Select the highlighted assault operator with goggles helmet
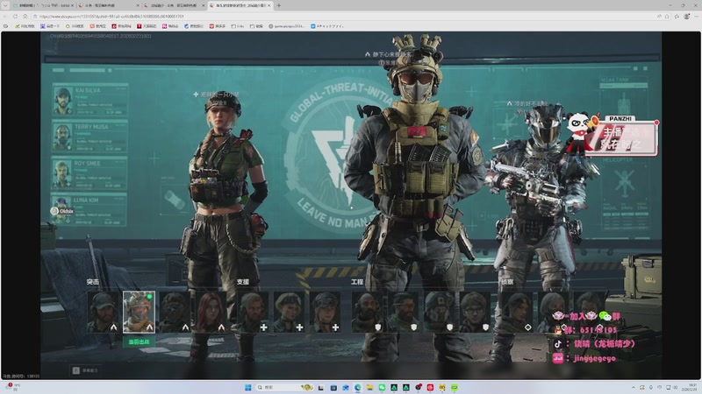Screen dimensions: 702x394 [139, 312]
